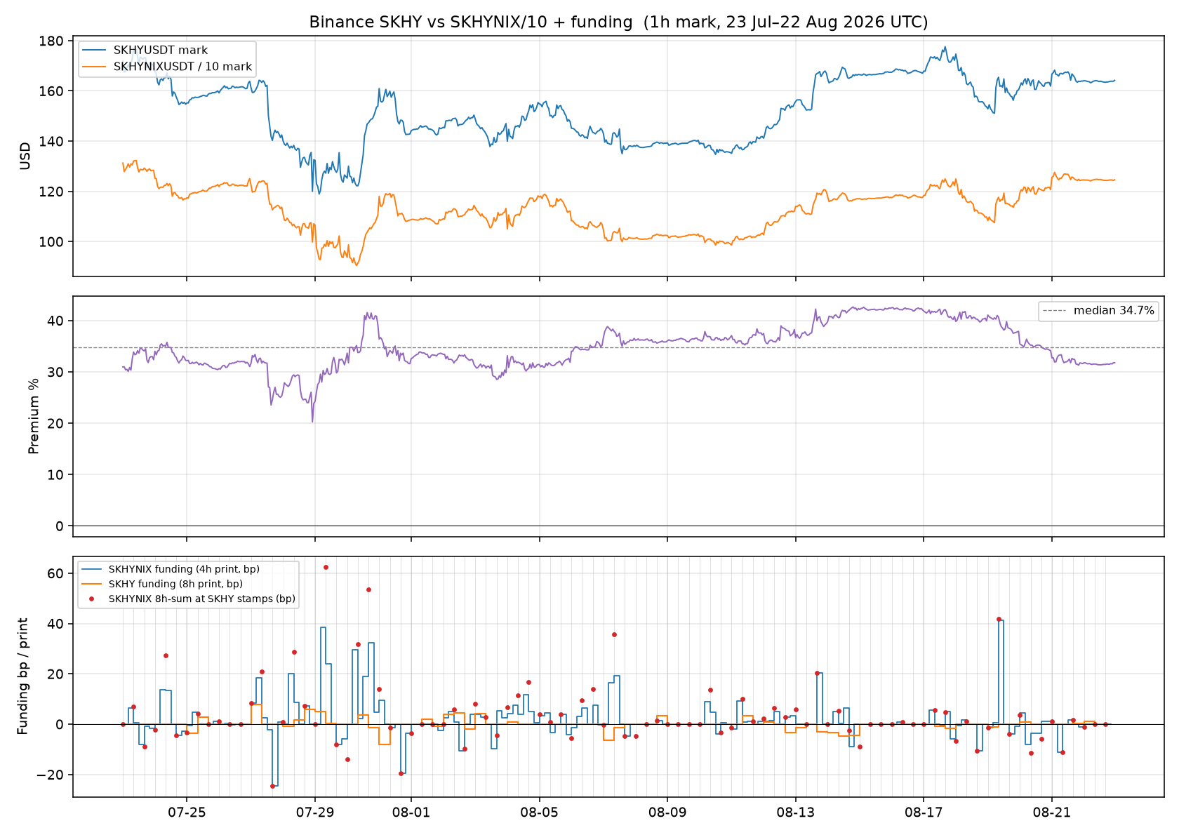Click the 100 tick on the USD axis
This screenshot has width=1179, height=835.
(52, 242)
